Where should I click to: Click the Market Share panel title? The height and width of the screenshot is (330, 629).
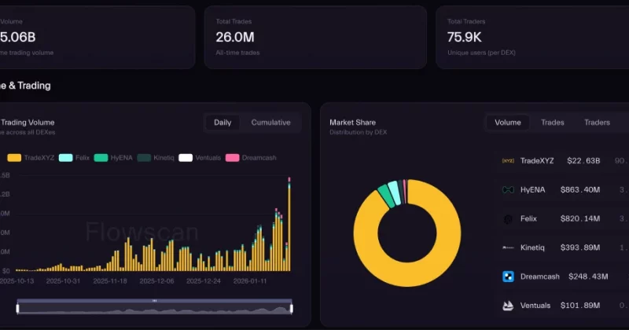352,123
